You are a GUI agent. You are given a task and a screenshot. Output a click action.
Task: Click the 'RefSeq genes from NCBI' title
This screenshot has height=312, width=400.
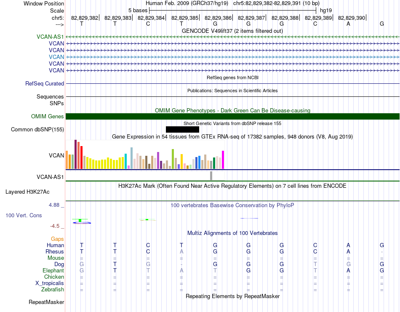[x=232, y=77]
